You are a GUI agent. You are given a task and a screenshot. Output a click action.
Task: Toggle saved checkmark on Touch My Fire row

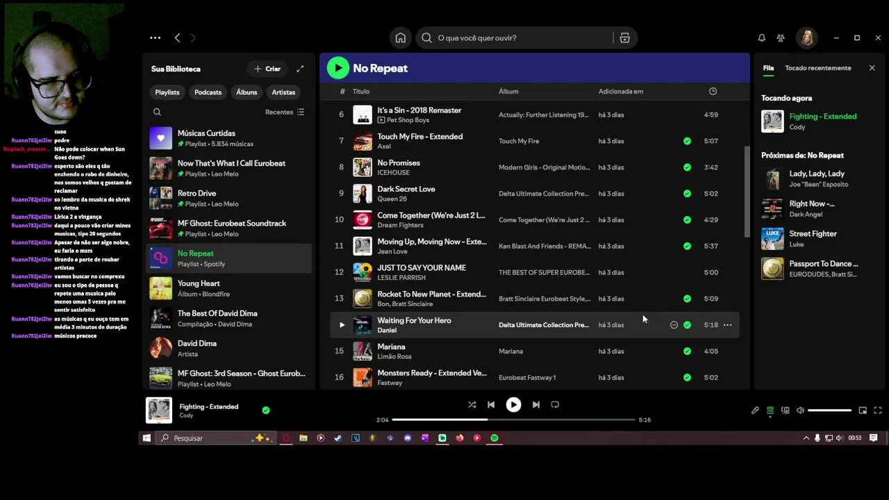(687, 141)
